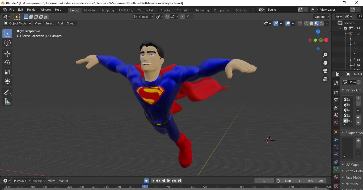This screenshot has height=190, width=363.
Task: Click the play animation button
Action: [x=169, y=181]
